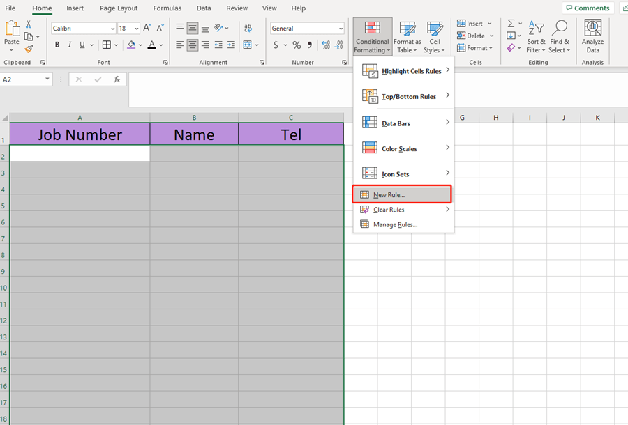This screenshot has width=628, height=425.
Task: Click the Paste clipboard icon
Action: (12, 29)
